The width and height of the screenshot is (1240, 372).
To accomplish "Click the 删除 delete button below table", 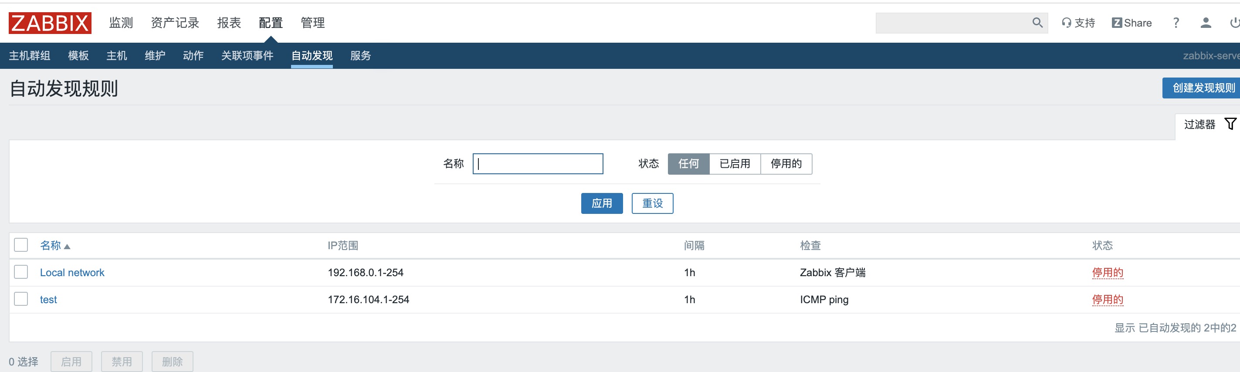I will [x=173, y=362].
